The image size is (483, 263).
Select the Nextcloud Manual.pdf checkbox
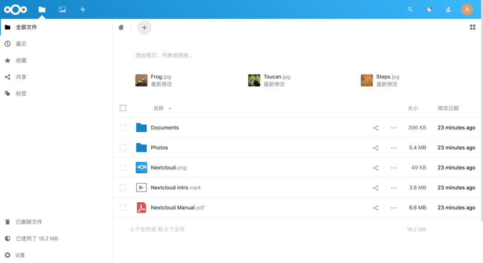pos(123,208)
